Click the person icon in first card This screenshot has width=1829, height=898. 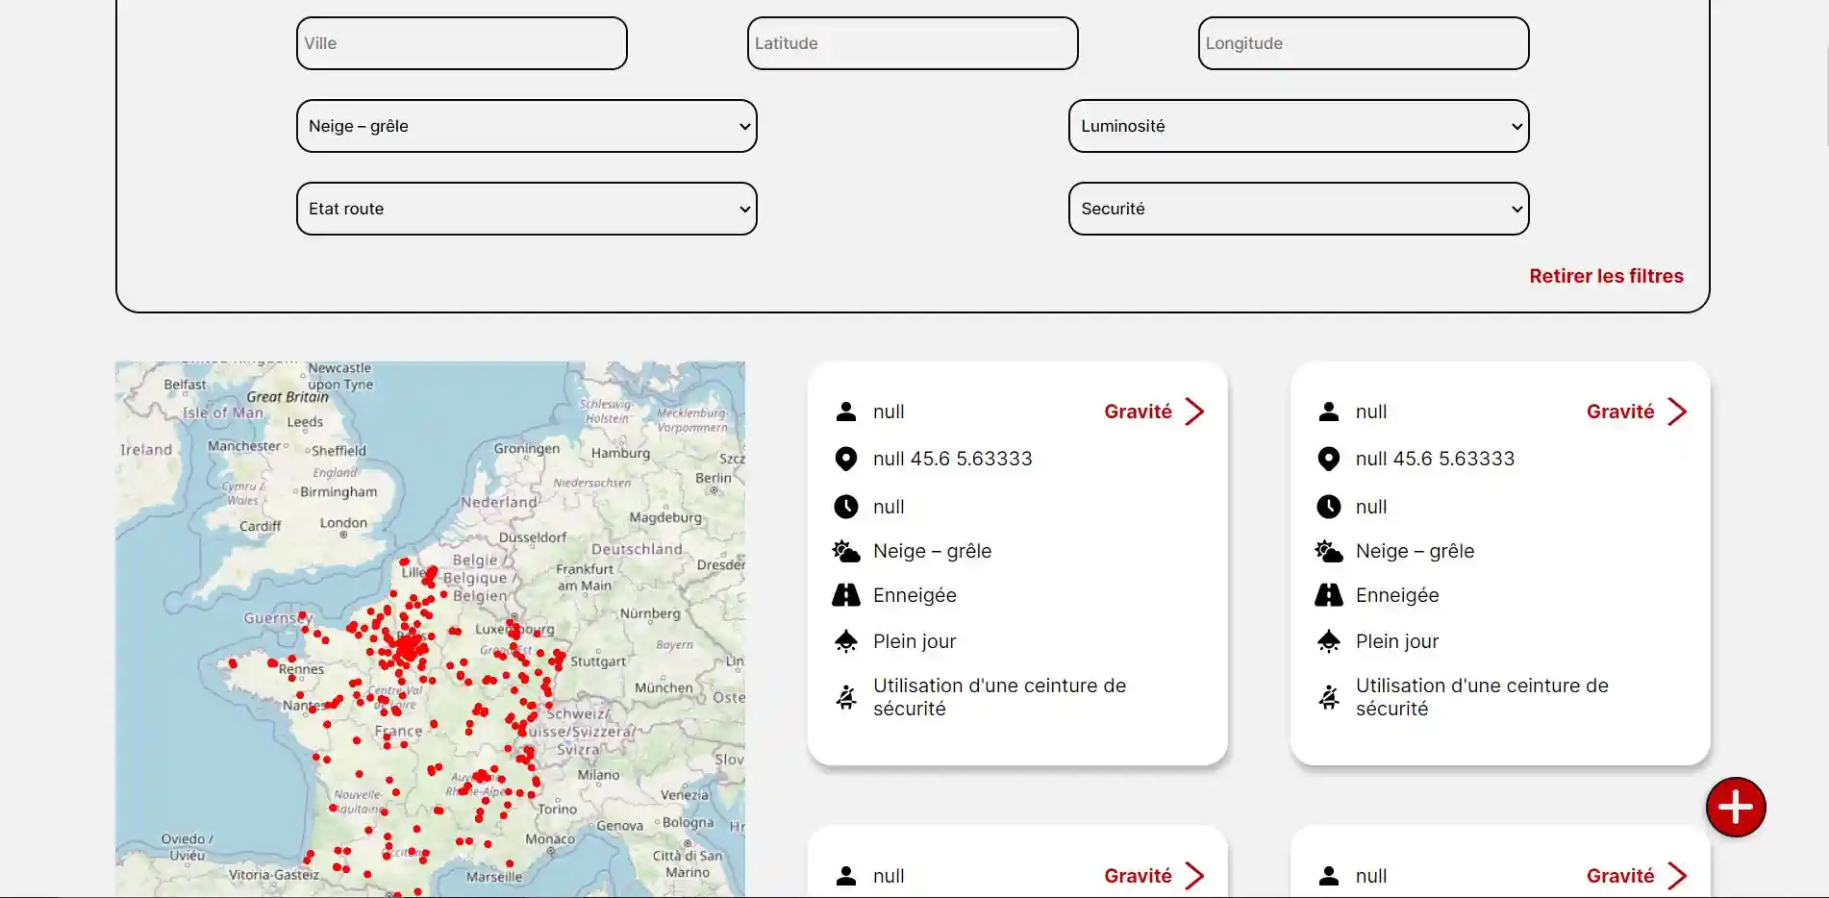[x=846, y=412]
